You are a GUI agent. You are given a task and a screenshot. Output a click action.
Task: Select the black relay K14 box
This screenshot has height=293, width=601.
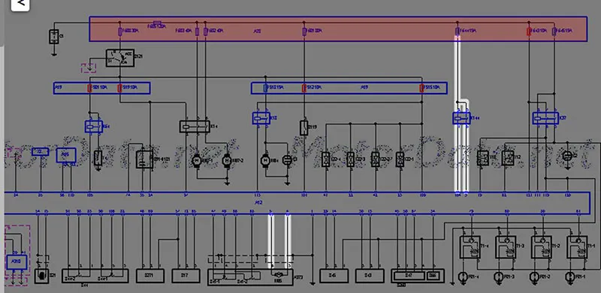click(195, 127)
